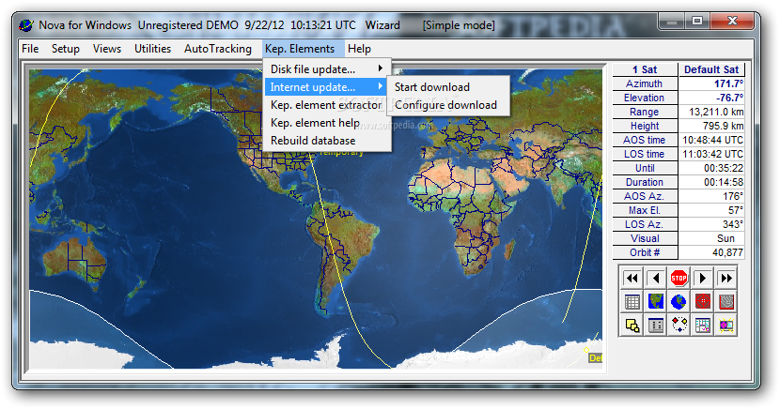
Task: Click the Height value 795.9 km
Action: (x=711, y=126)
